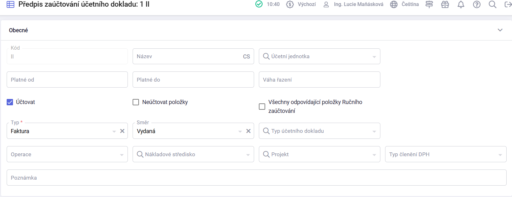Click the table grid icon beside the title
Screen dimensions: 512x197
(x=10, y=4)
